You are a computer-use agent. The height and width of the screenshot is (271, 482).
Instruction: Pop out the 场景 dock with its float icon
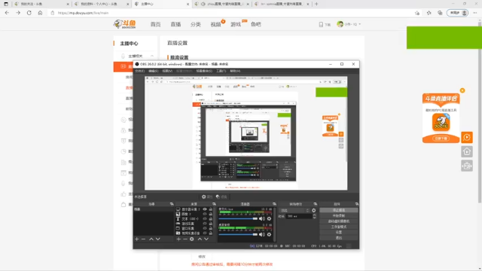coord(172,204)
